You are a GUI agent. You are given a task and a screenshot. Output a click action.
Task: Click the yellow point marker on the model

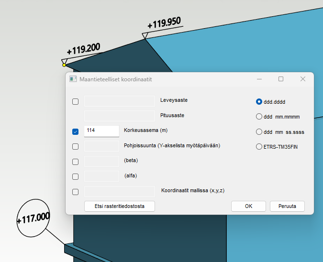pyautogui.click(x=64, y=65)
